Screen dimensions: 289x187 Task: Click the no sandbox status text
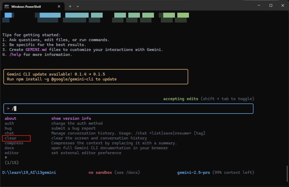coord(100,172)
